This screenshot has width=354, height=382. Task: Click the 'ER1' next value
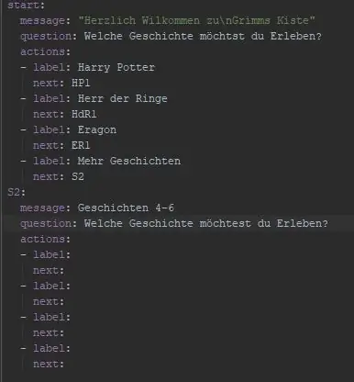point(81,145)
